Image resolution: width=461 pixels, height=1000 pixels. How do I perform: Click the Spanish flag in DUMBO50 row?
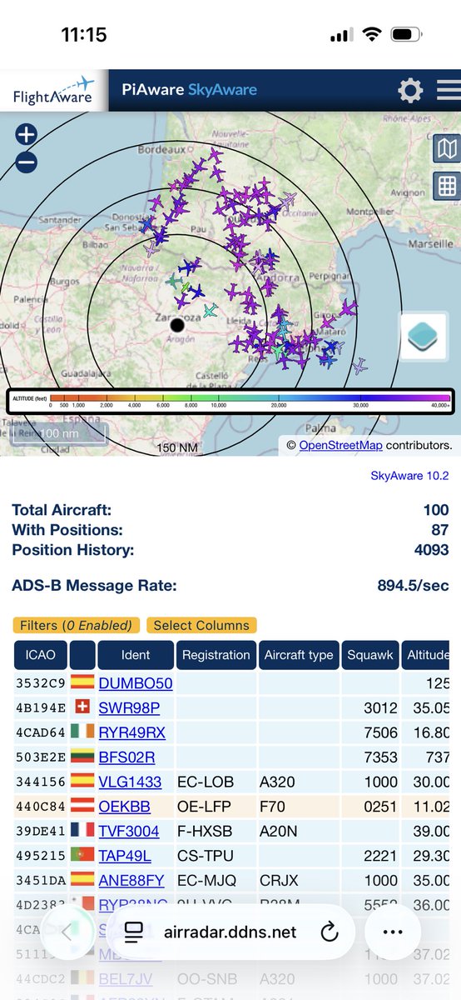(x=82, y=683)
